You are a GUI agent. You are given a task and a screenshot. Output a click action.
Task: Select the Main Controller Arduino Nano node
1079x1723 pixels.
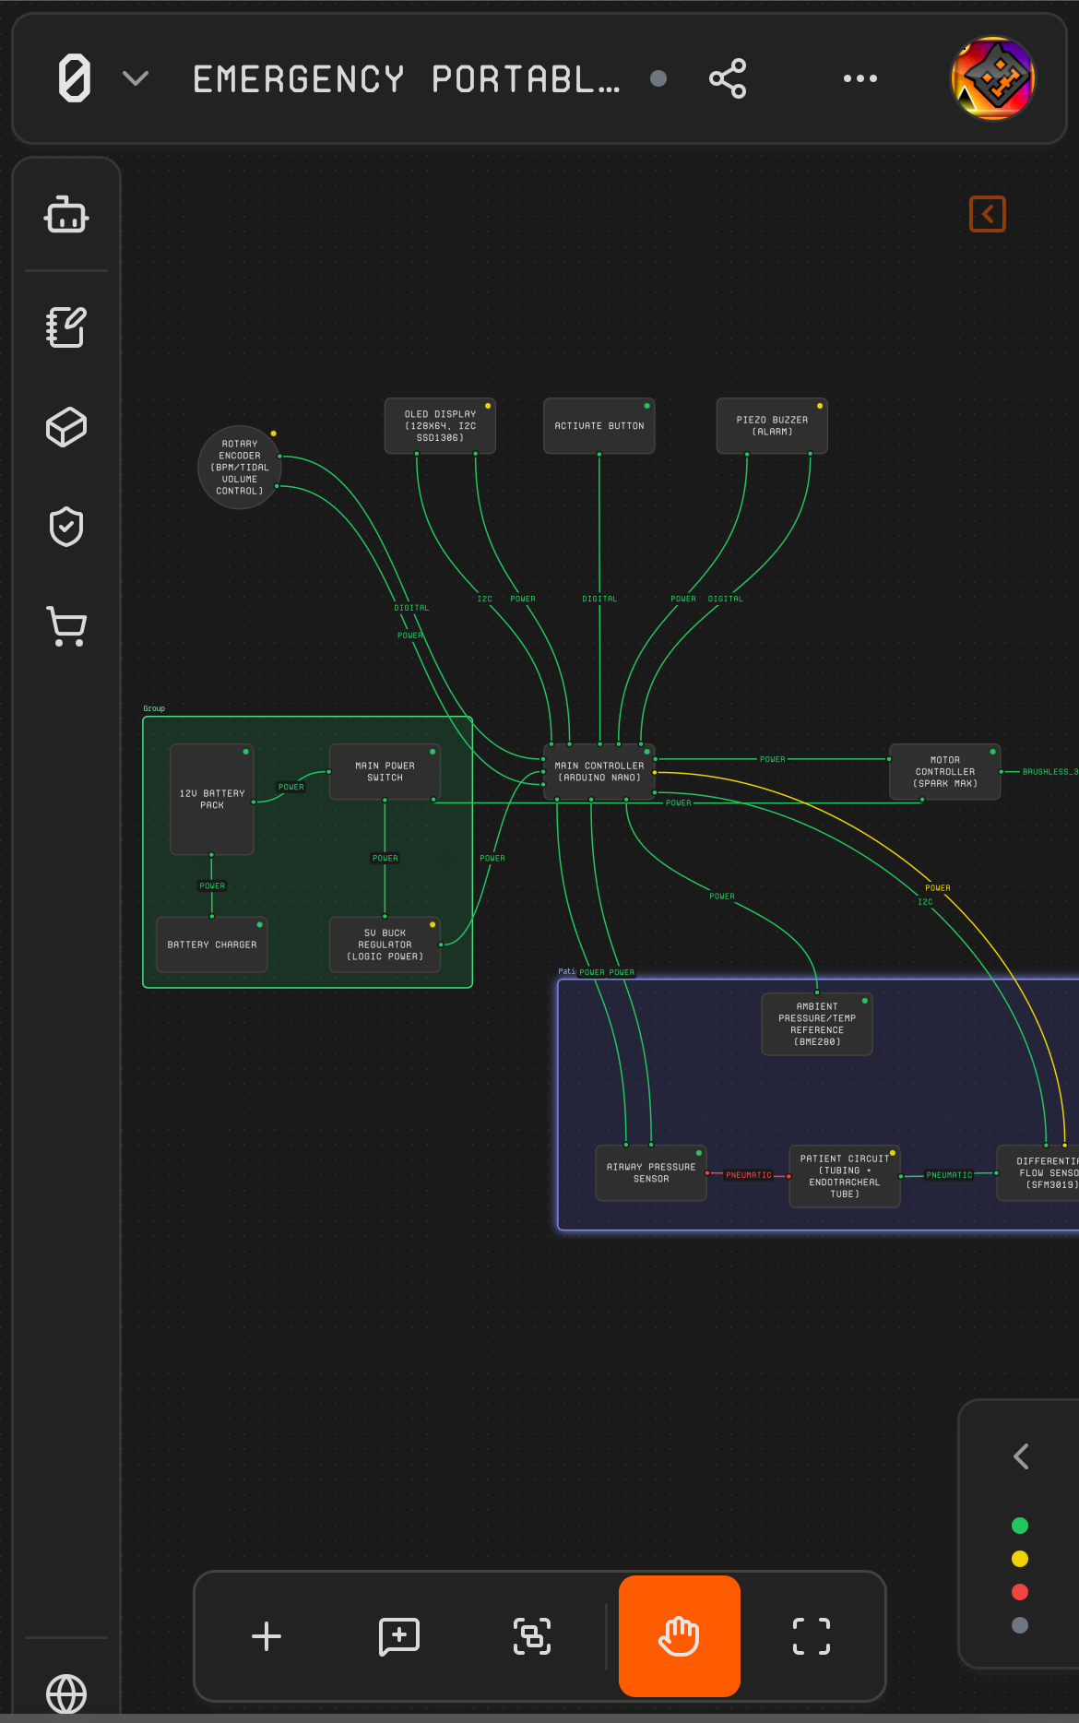pyautogui.click(x=599, y=772)
